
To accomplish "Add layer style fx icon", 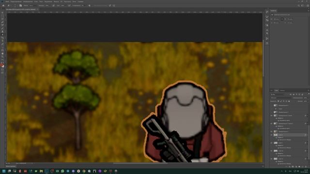I will pos(290,166).
